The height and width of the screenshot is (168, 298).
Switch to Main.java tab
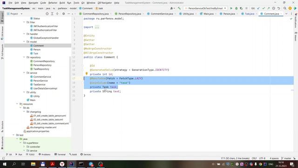pyautogui.click(x=208, y=14)
